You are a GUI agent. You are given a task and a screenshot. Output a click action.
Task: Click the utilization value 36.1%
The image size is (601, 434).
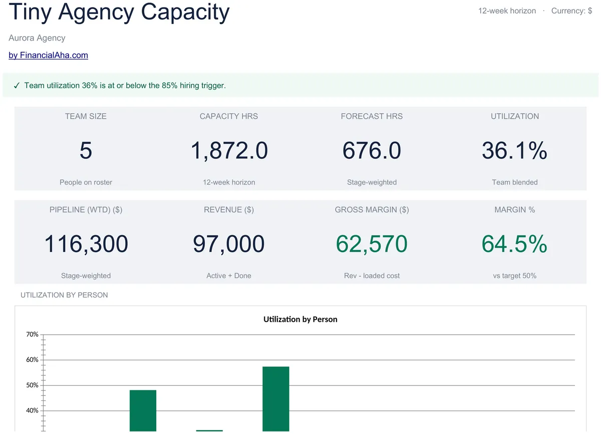[x=515, y=150]
